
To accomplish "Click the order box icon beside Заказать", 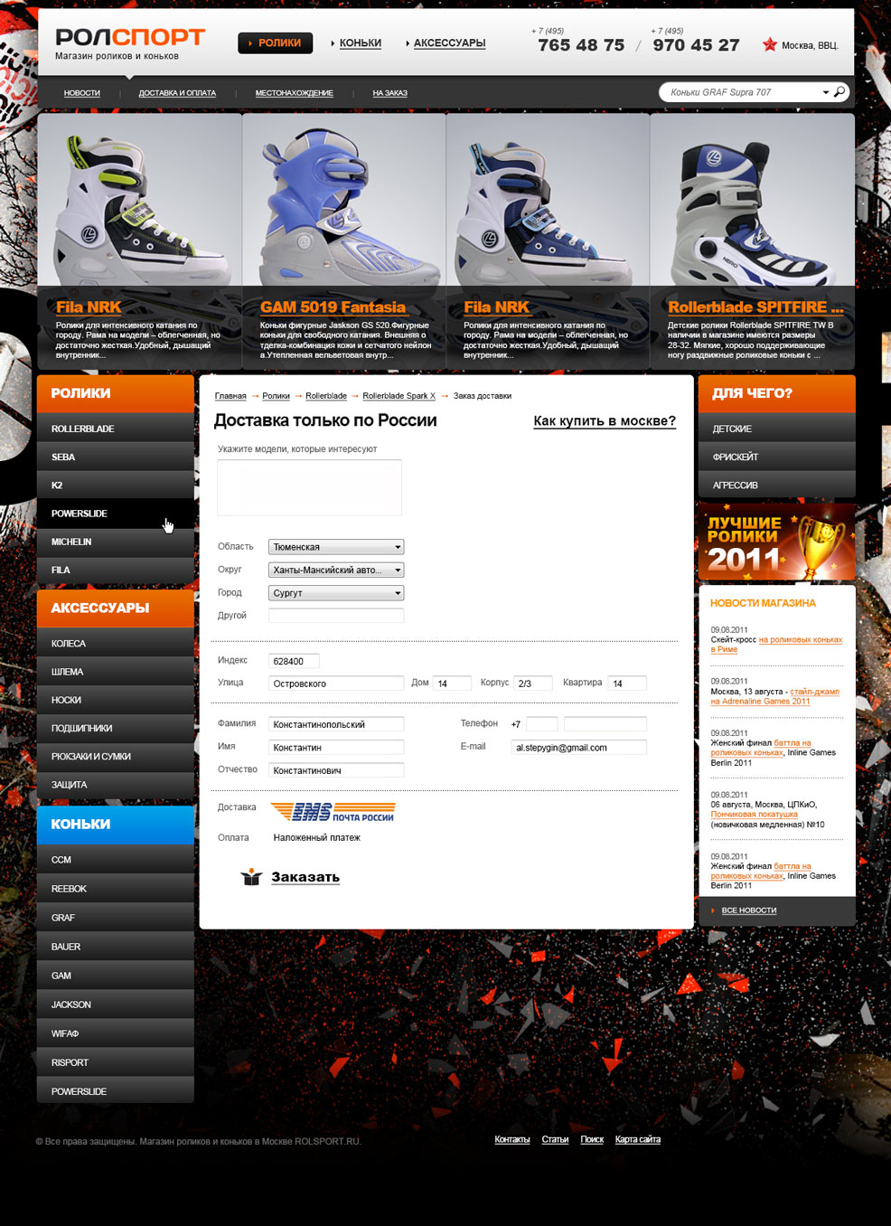I will pos(251,877).
